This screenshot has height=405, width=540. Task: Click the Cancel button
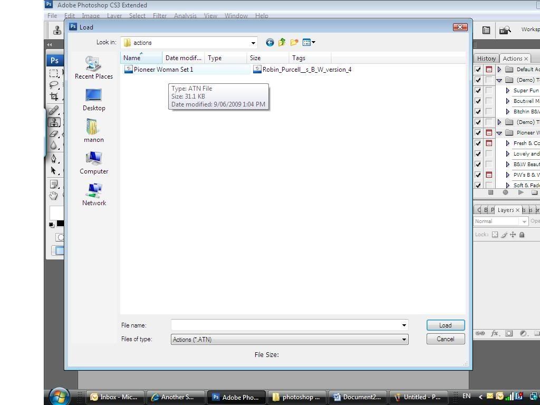click(445, 339)
